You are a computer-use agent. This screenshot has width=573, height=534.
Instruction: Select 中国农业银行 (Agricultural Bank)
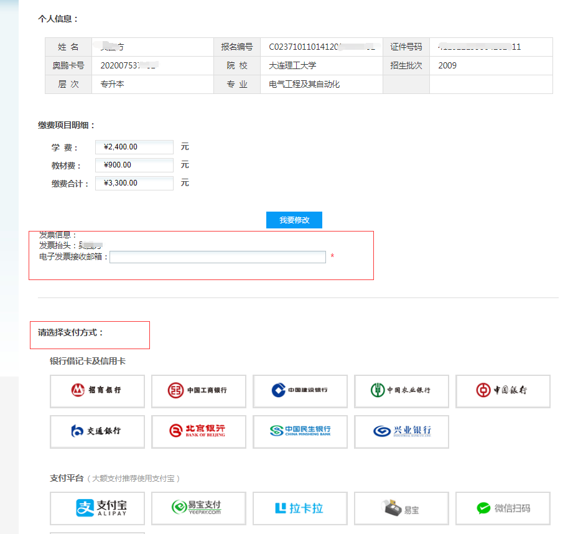click(x=401, y=391)
